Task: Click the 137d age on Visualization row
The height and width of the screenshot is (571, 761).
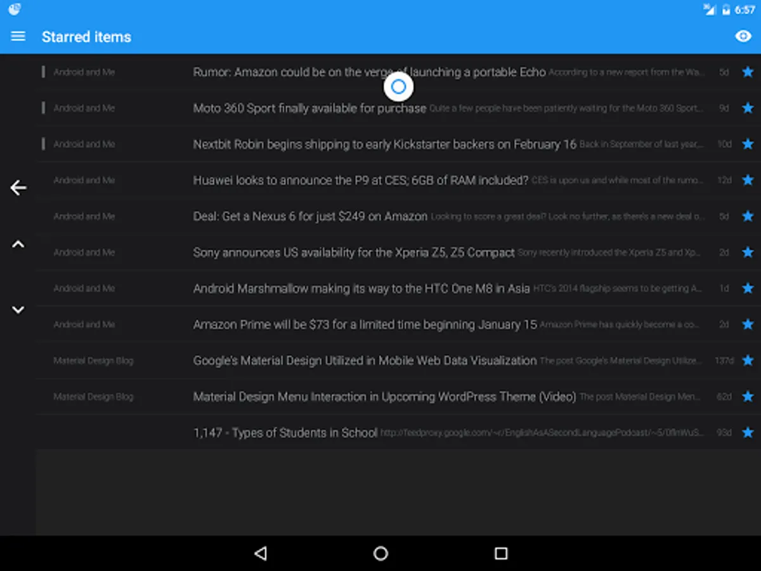Action: pyautogui.click(x=724, y=360)
